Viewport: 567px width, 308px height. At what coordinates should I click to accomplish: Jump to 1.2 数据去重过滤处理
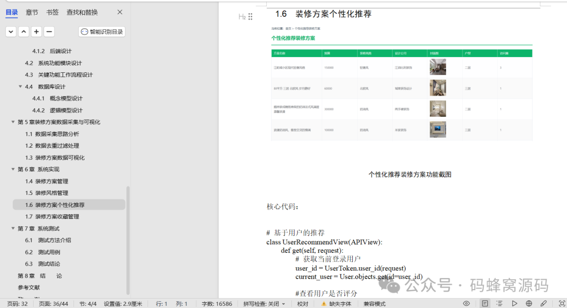coord(51,146)
